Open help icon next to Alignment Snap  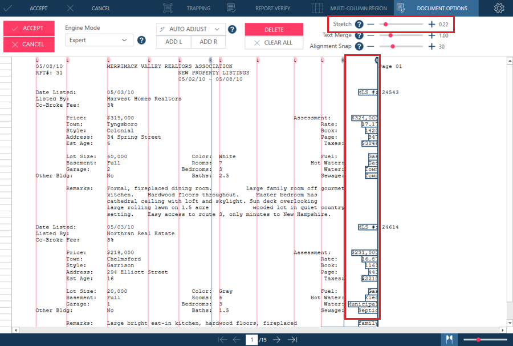(359, 46)
